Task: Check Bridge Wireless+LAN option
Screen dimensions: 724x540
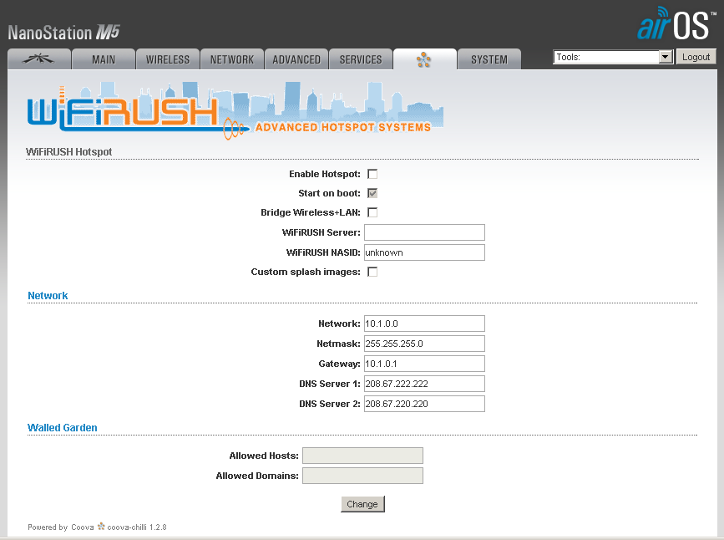Action: pos(372,212)
